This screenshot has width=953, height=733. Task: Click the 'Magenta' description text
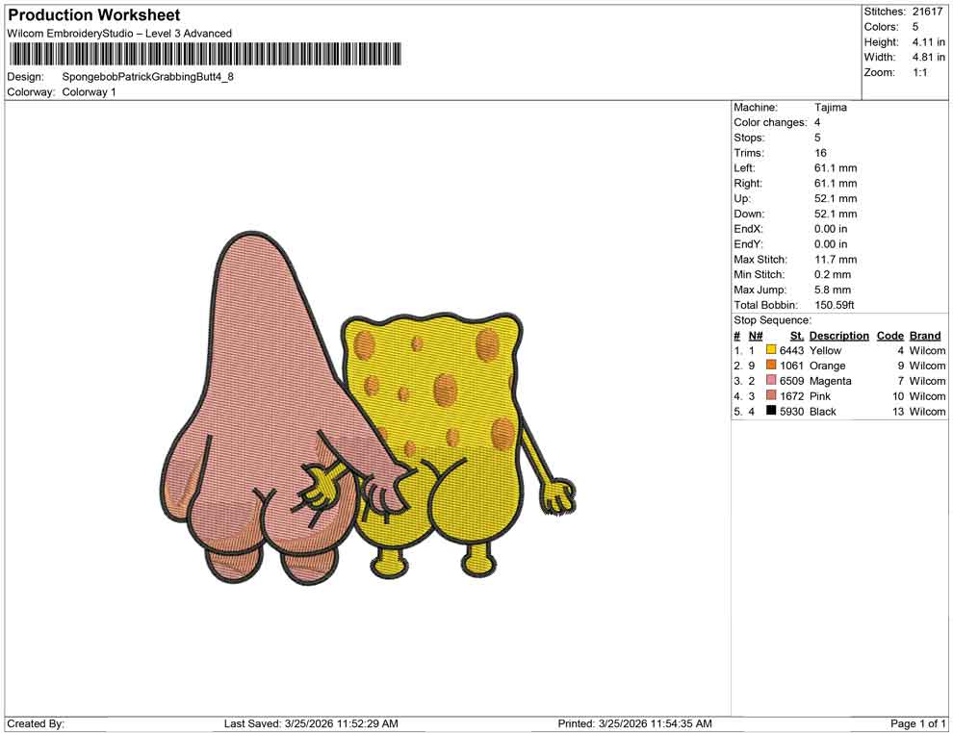point(830,381)
